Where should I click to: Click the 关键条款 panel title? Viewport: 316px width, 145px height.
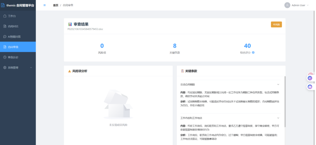pyautogui.click(x=191, y=71)
